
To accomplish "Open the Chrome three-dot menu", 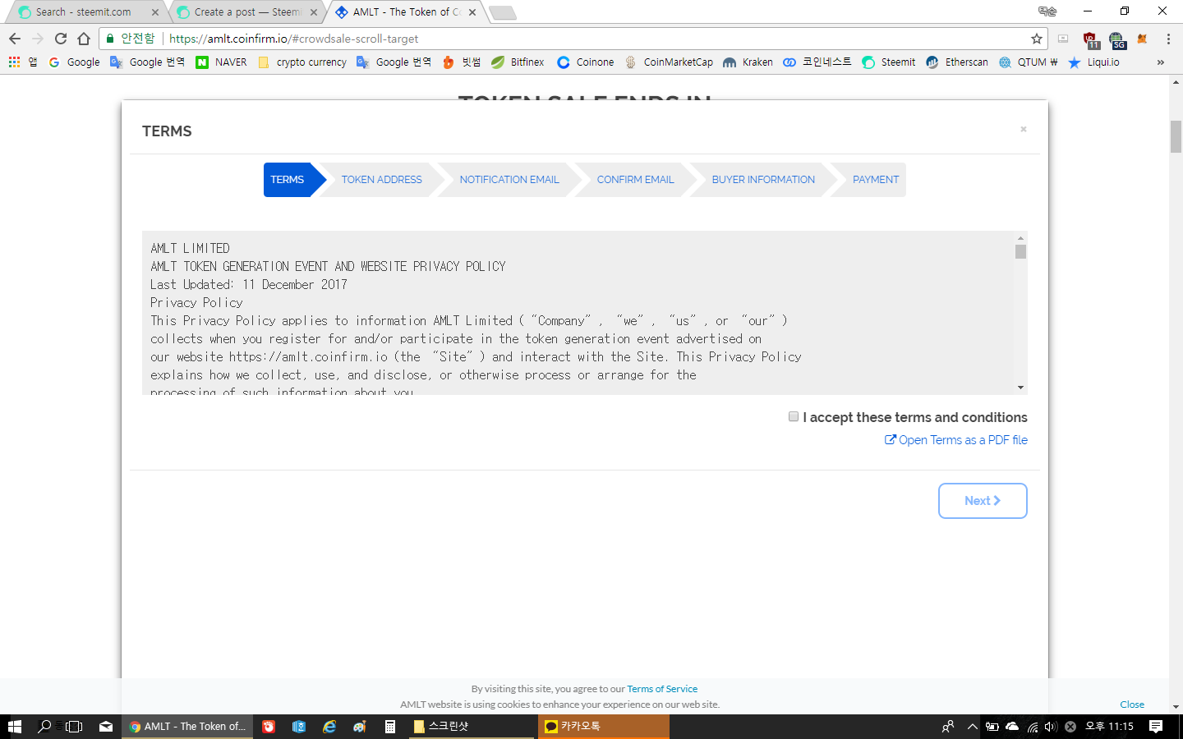I will click(1168, 39).
